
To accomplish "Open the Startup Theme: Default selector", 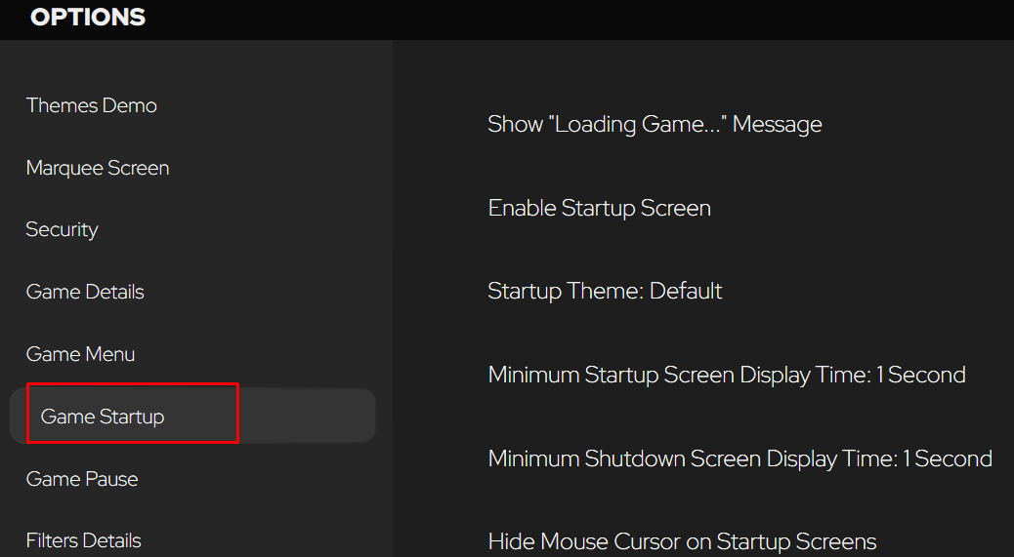I will pyautogui.click(x=605, y=291).
